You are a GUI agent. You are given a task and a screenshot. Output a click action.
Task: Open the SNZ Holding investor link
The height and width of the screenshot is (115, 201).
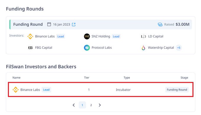pos(101,36)
